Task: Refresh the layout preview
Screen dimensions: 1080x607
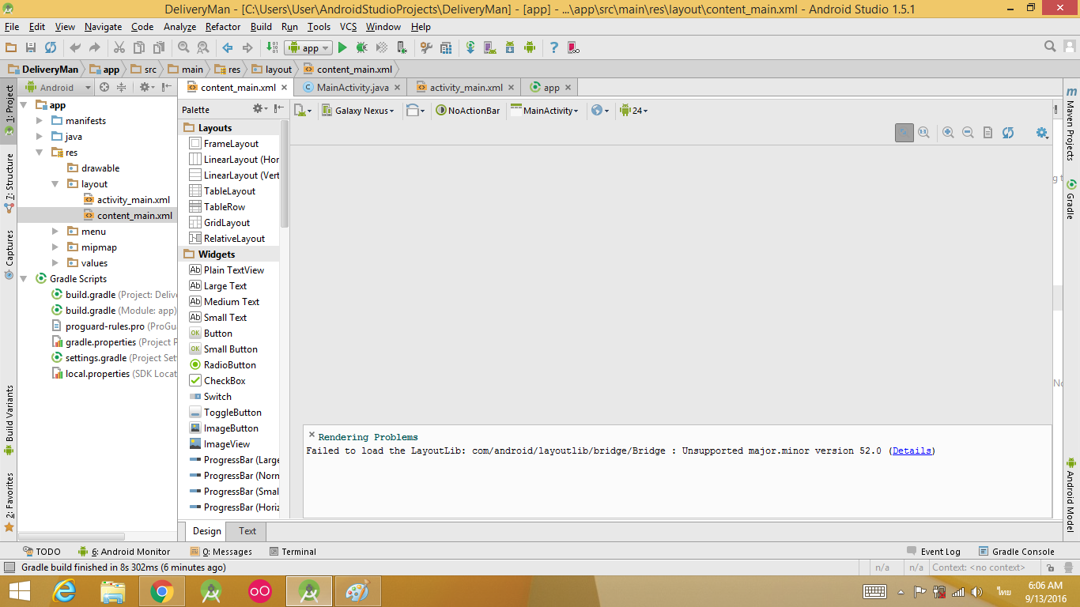Action: pos(1008,133)
